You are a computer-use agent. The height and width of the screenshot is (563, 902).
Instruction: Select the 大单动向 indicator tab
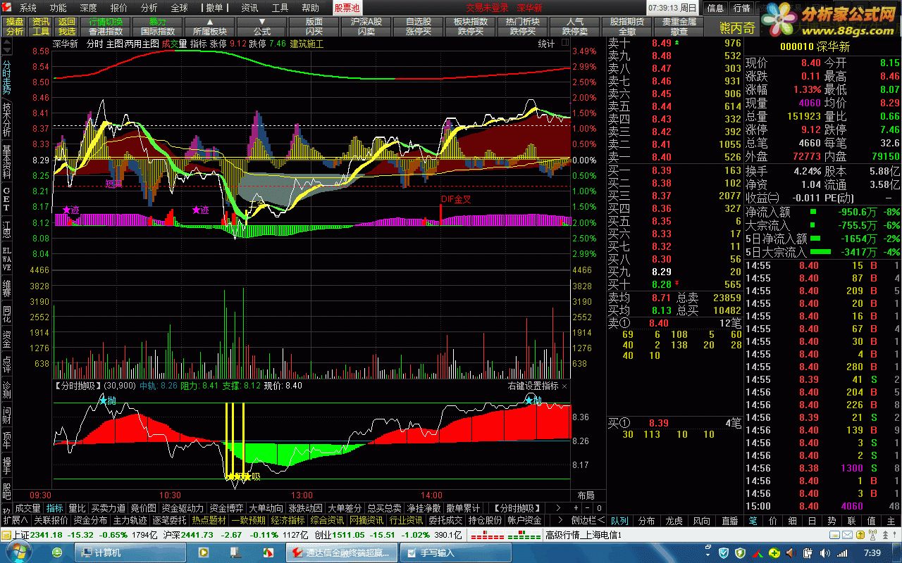(x=266, y=508)
